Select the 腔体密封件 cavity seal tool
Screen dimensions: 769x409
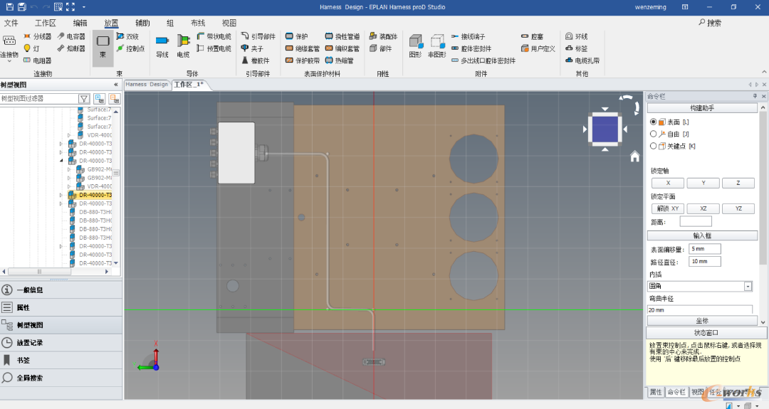pos(471,48)
